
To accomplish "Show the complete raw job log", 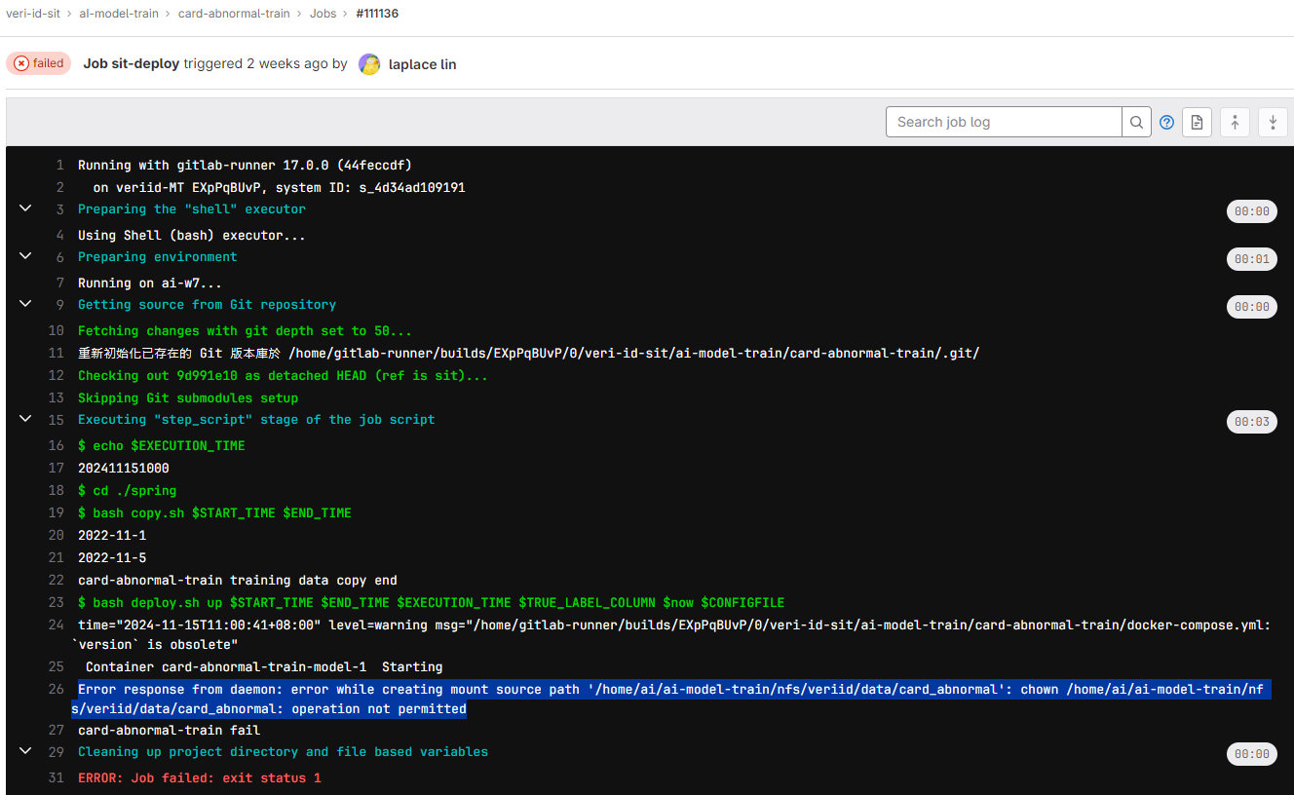I will pyautogui.click(x=1197, y=122).
